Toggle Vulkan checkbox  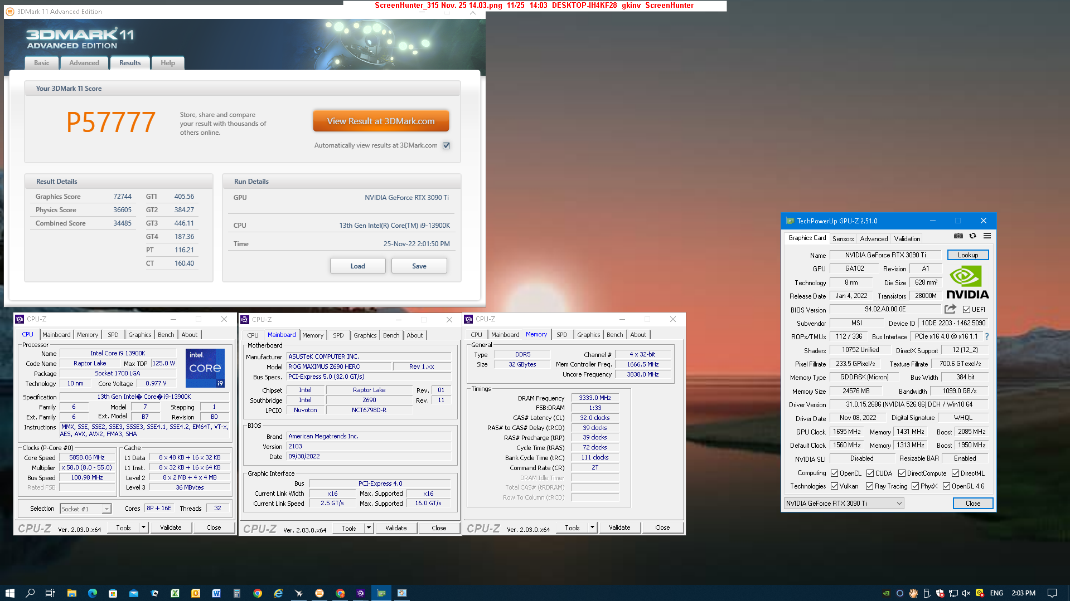835,486
